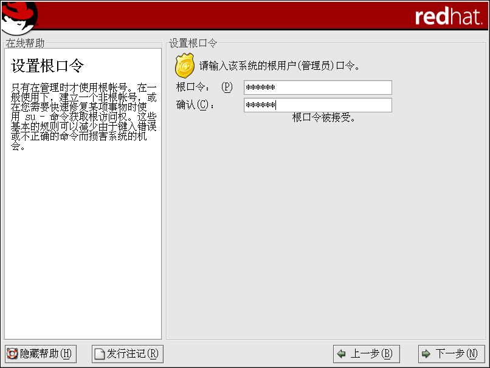Open 发行注记(R) release notes
The width and height of the screenshot is (490, 368).
pyautogui.click(x=128, y=353)
